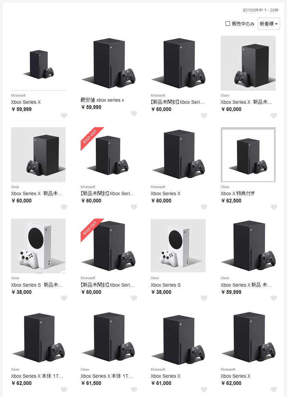The width and height of the screenshot is (287, 397).
Task: Open the Xbox X 特典付き listing title
Action: [238, 194]
